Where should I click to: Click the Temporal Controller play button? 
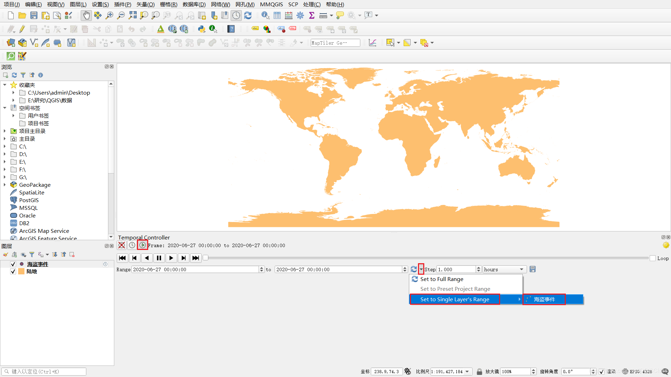click(171, 258)
